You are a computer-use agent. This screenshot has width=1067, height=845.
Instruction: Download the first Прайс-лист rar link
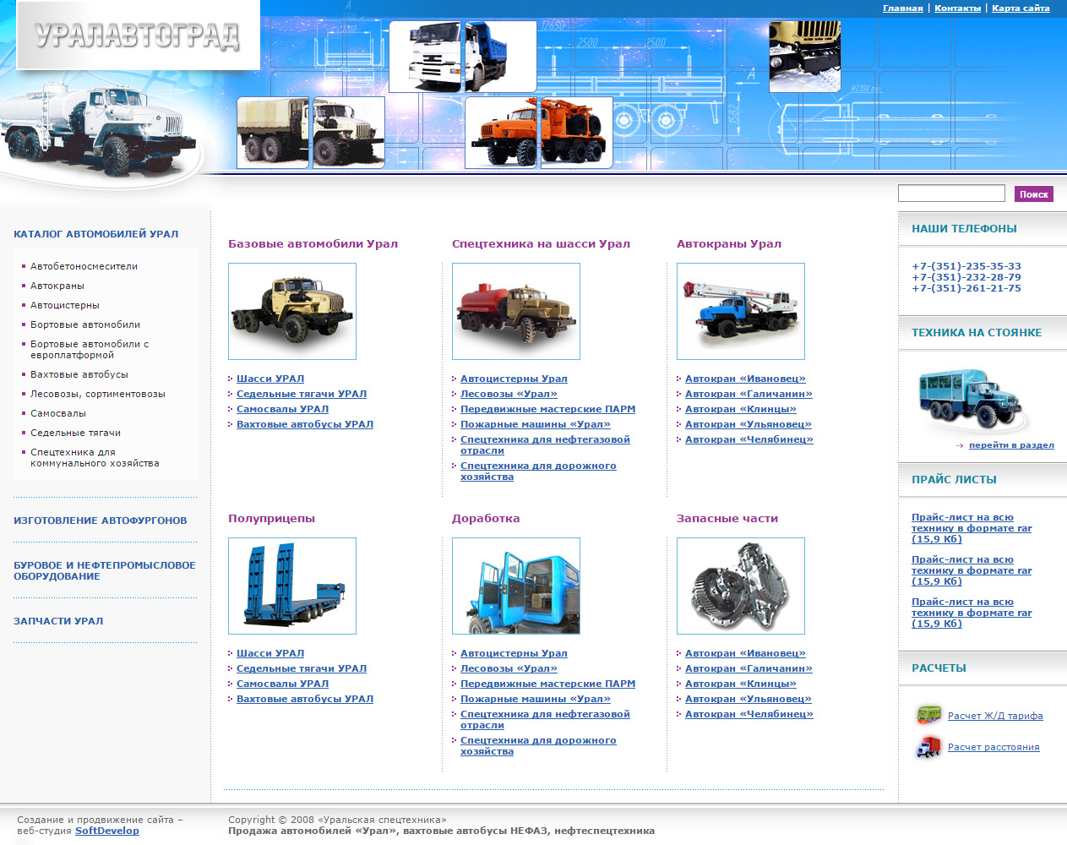tap(972, 528)
